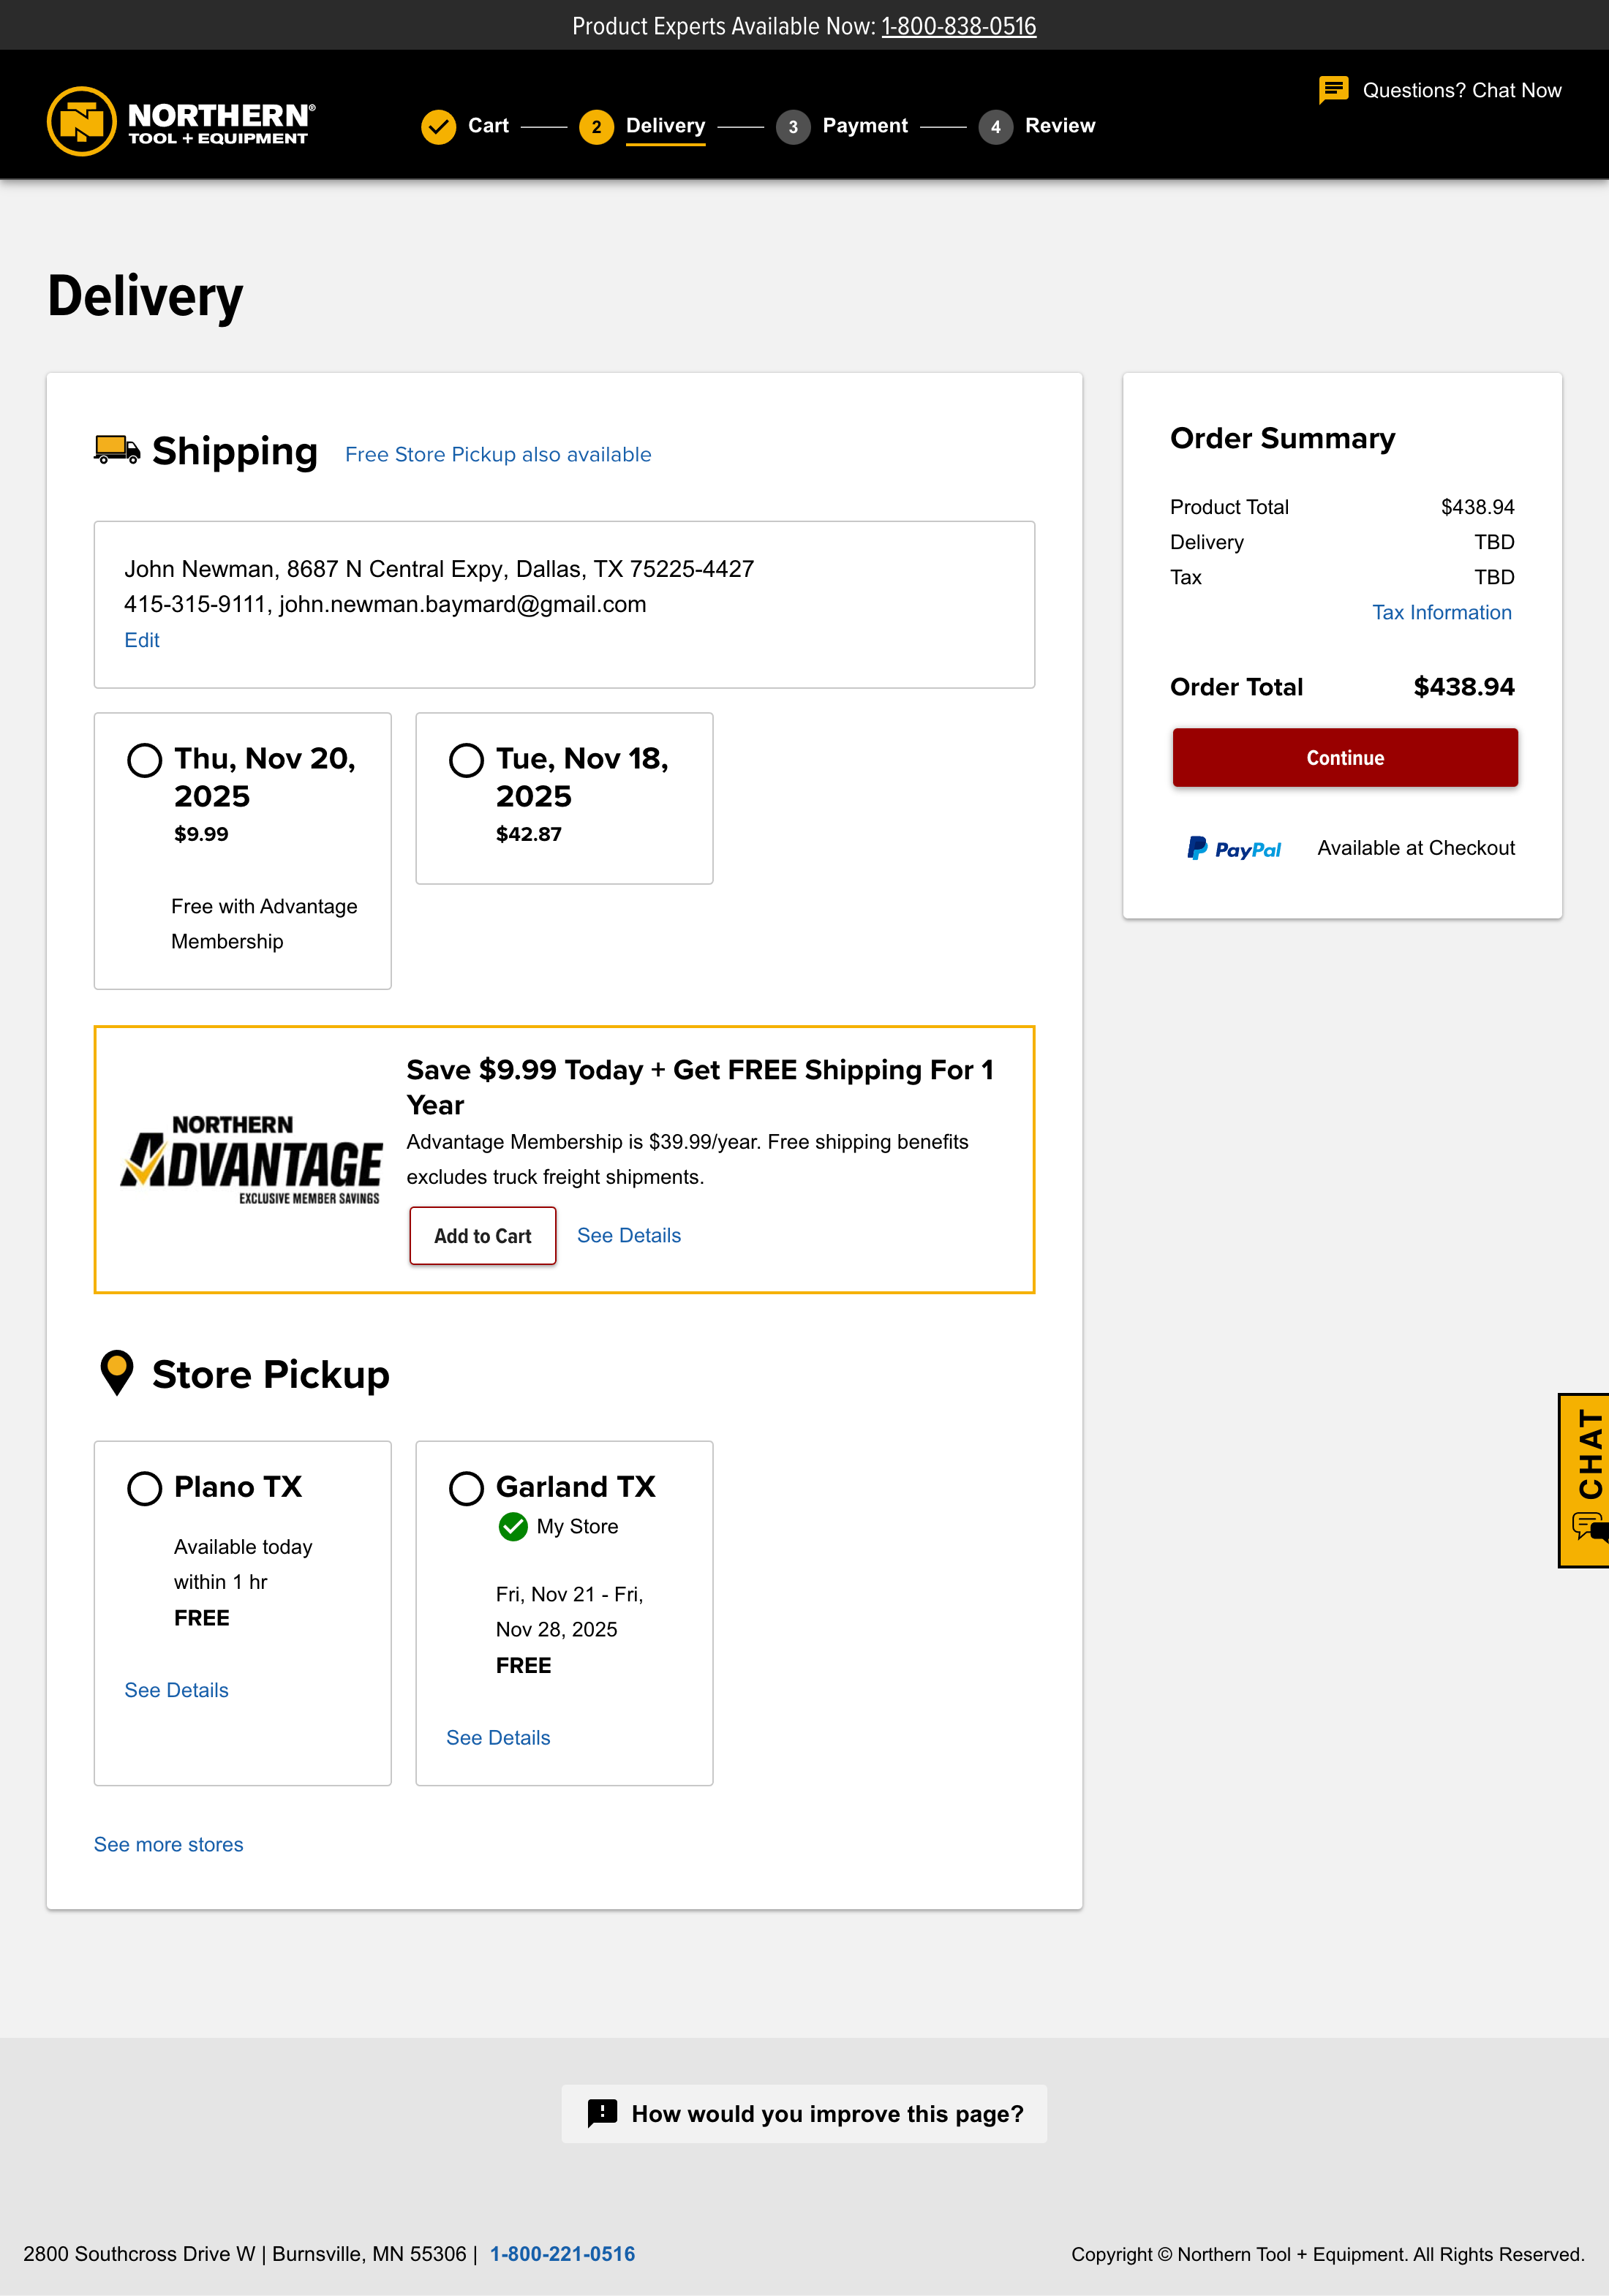
Task: Click the Northern Advantage logo
Action: tap(251, 1160)
